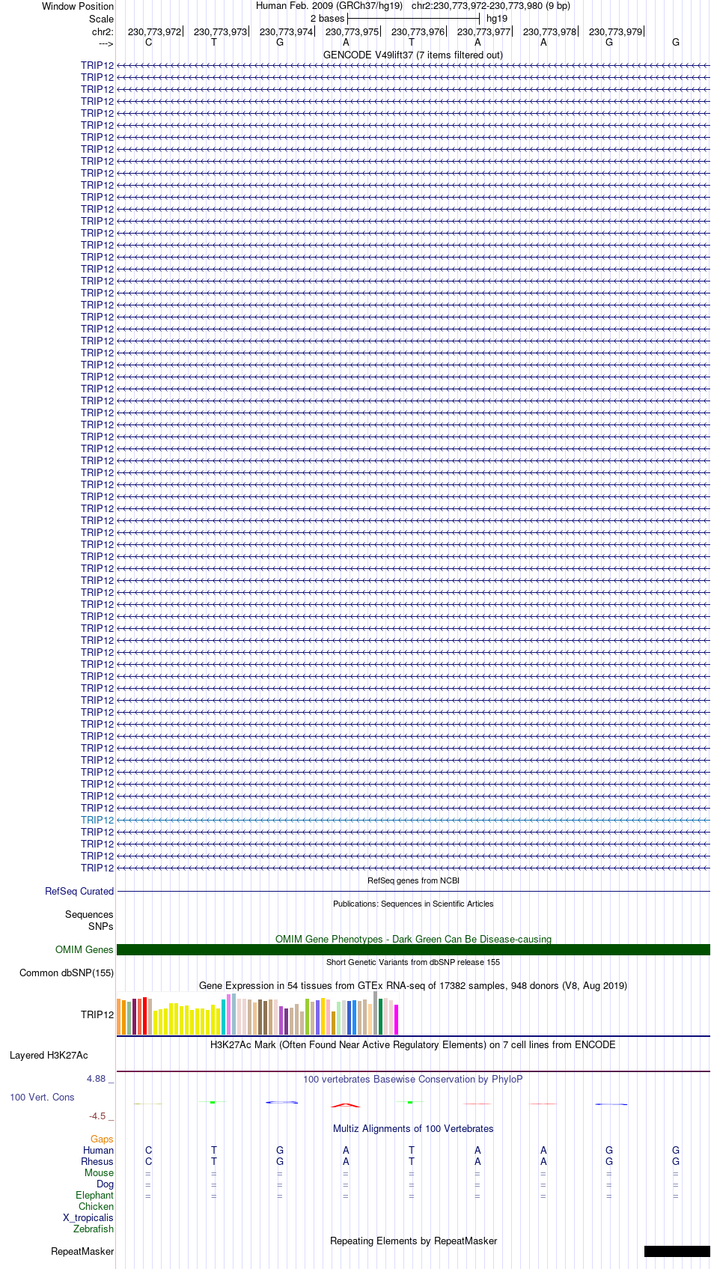The height and width of the screenshot is (1269, 711).
Task: Select the Elephant species label
Action: (x=95, y=1195)
